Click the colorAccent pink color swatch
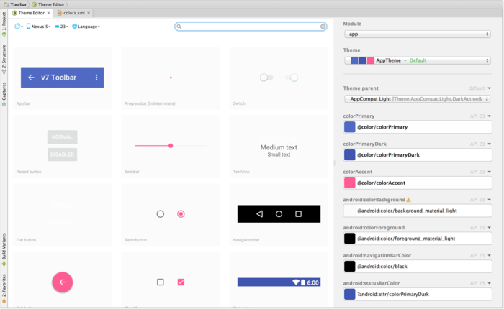 349,183
